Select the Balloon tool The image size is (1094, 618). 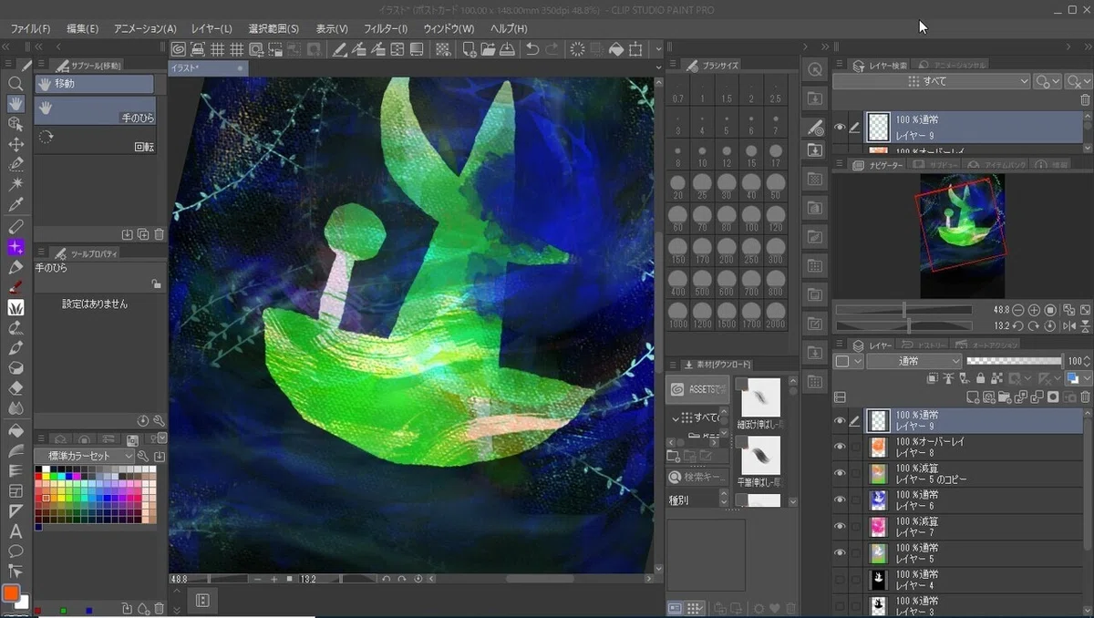pyautogui.click(x=15, y=551)
